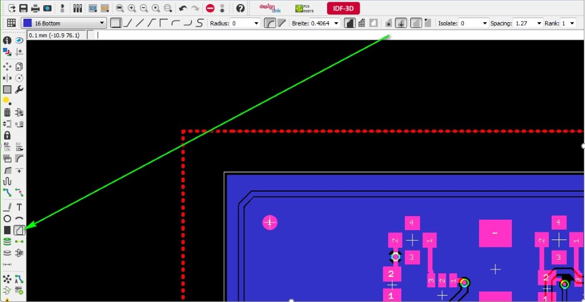Select the Circle tool
The image size is (585, 302).
click(x=7, y=218)
